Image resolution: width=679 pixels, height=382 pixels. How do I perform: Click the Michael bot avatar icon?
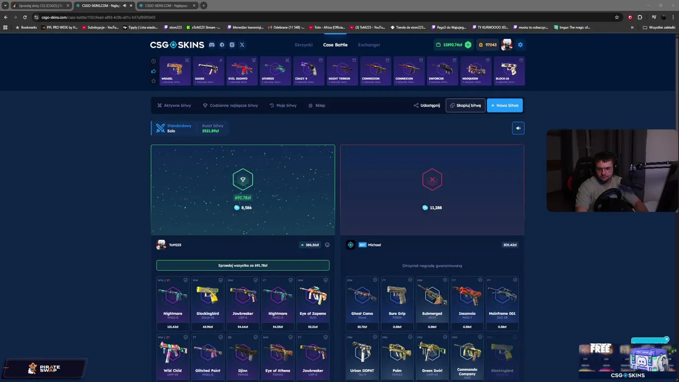point(350,245)
